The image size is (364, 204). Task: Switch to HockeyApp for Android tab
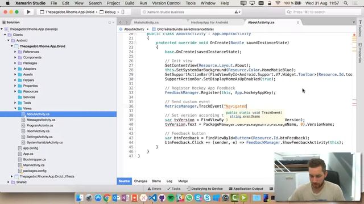[209, 23]
